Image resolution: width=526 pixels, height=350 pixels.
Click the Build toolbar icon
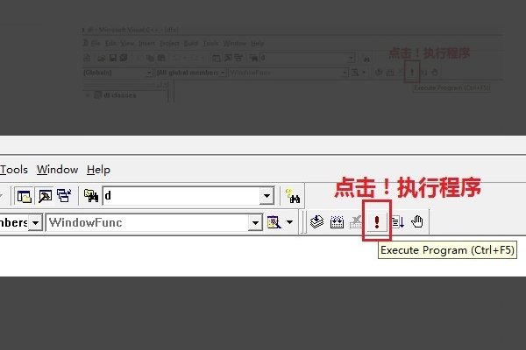[x=337, y=222]
